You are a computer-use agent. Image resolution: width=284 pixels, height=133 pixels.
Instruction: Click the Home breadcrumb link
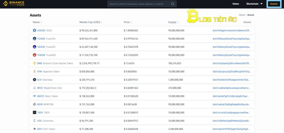[242, 15]
